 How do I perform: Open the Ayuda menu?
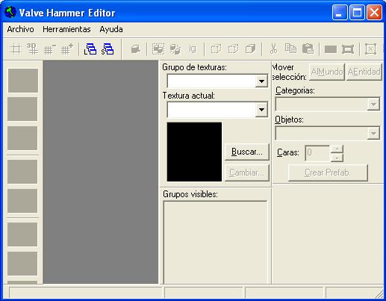pos(111,29)
